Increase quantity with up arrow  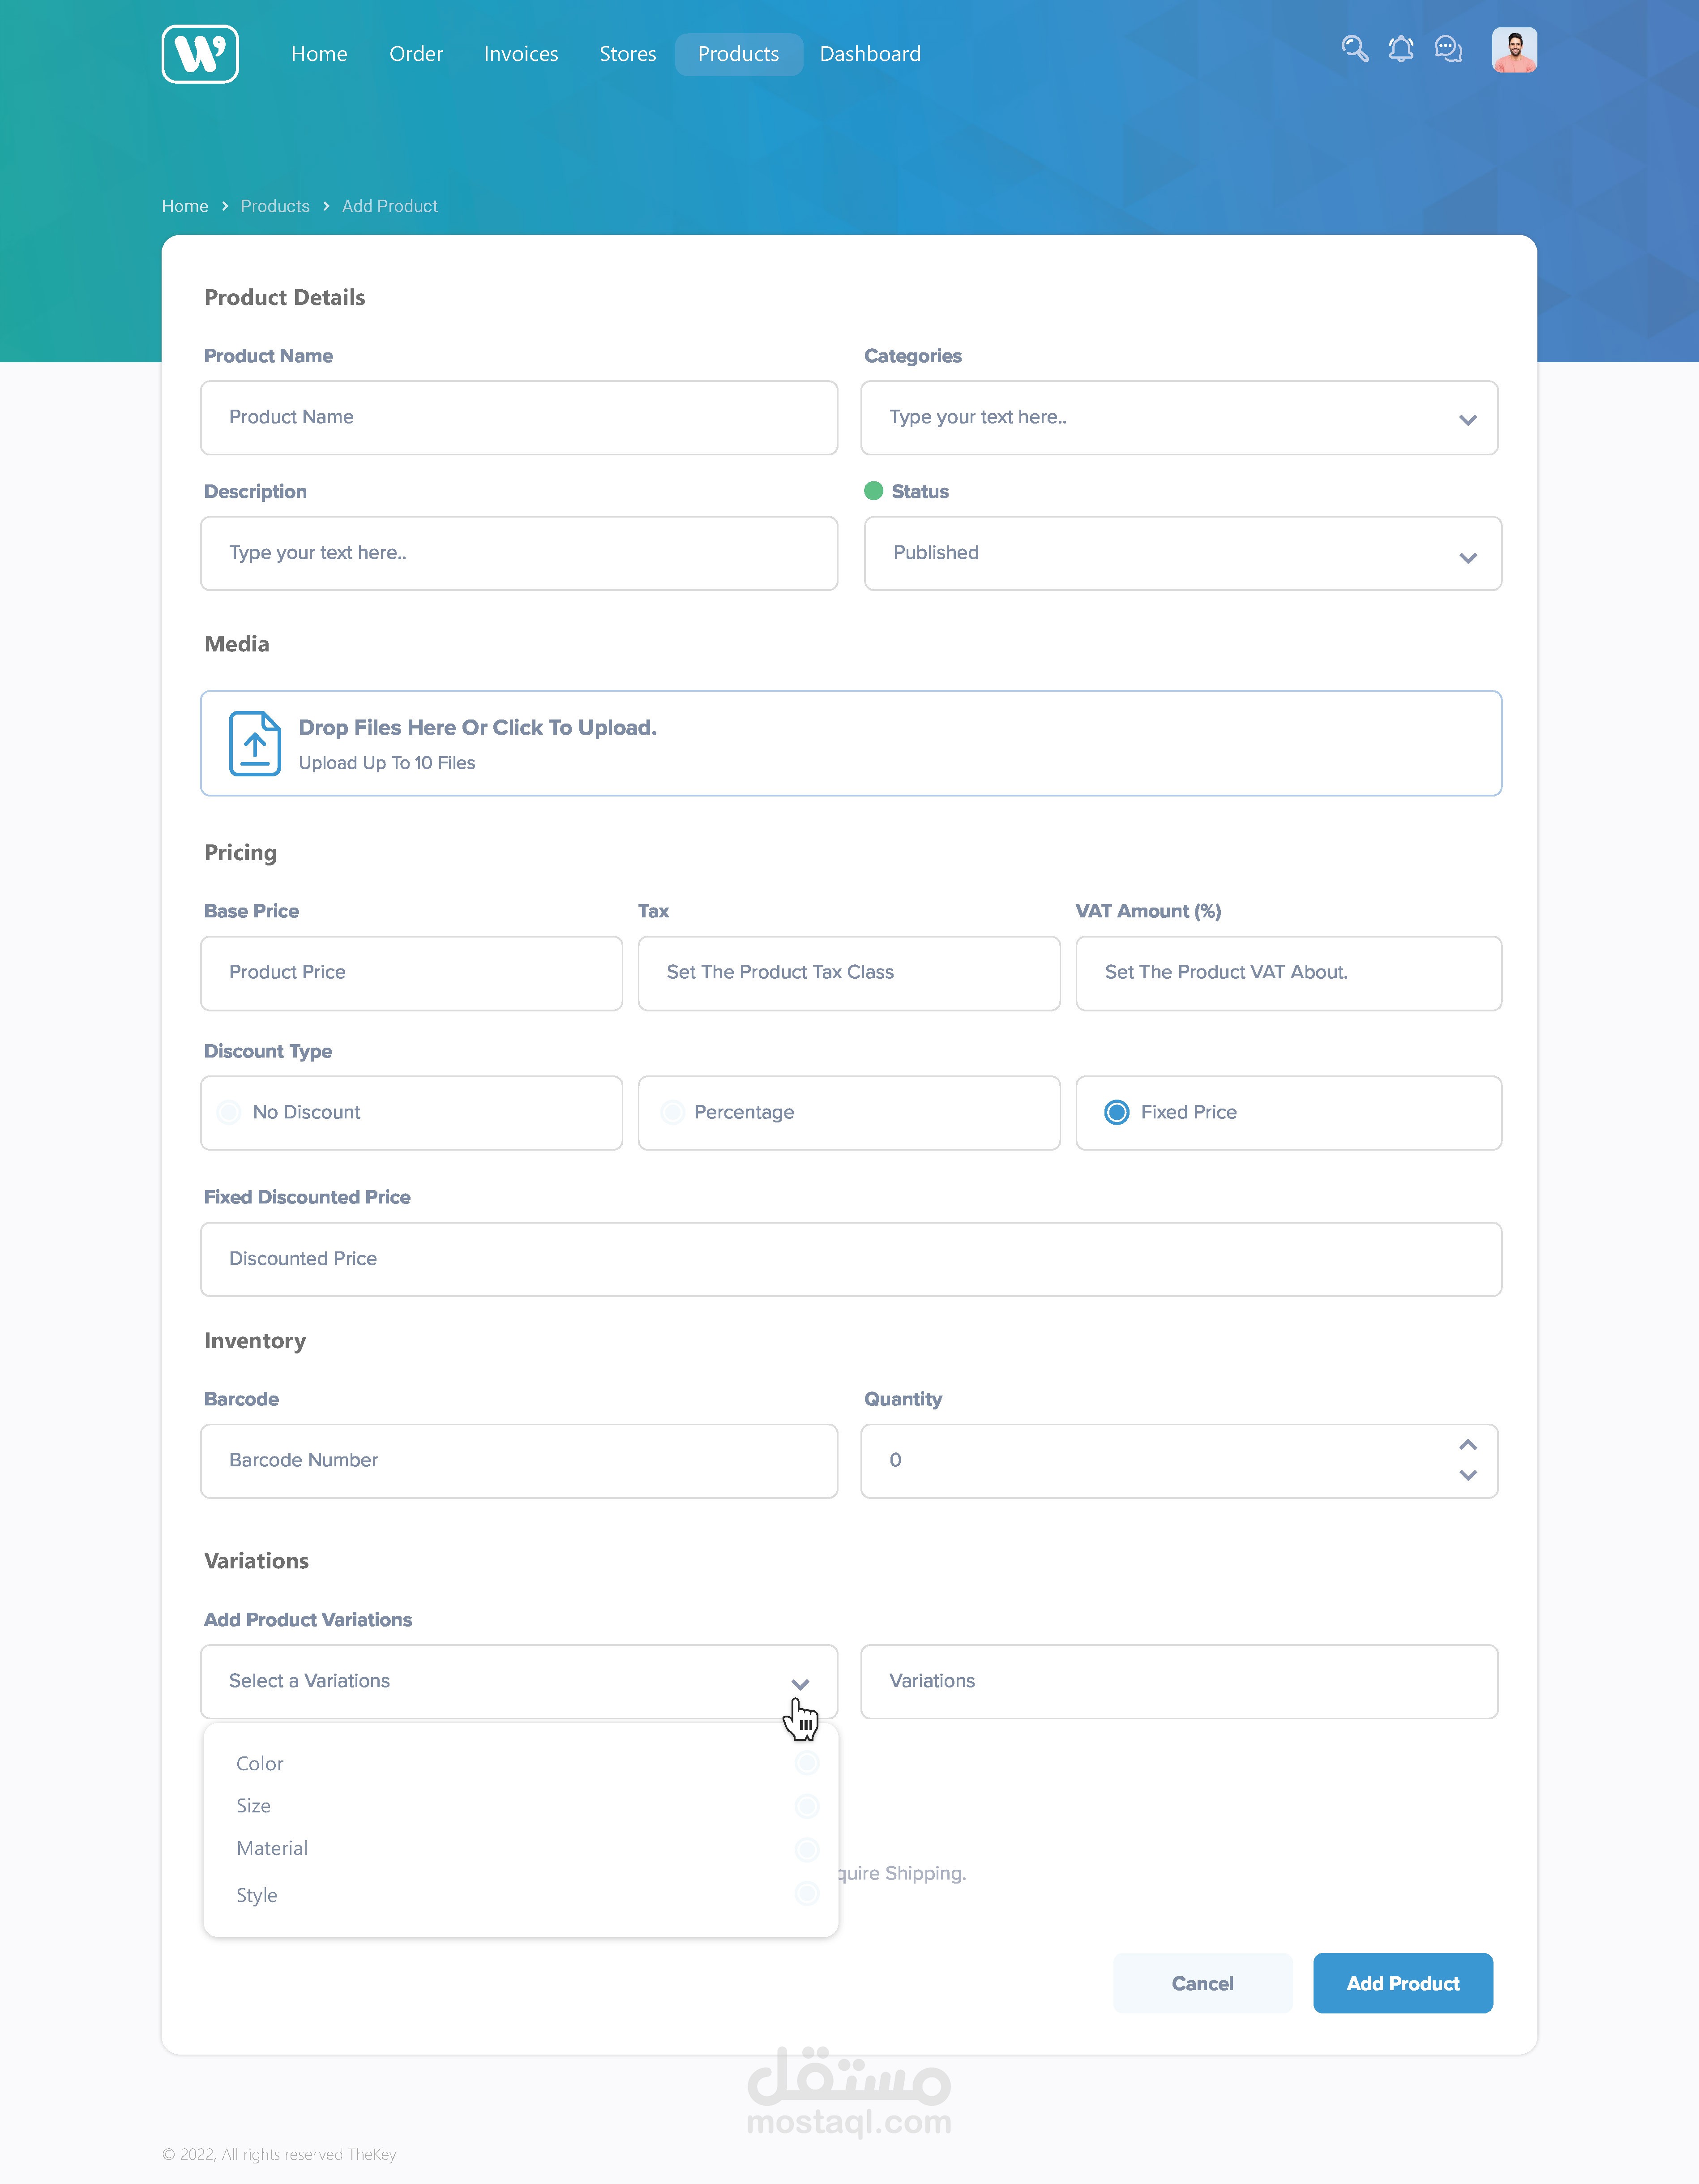(x=1467, y=1445)
